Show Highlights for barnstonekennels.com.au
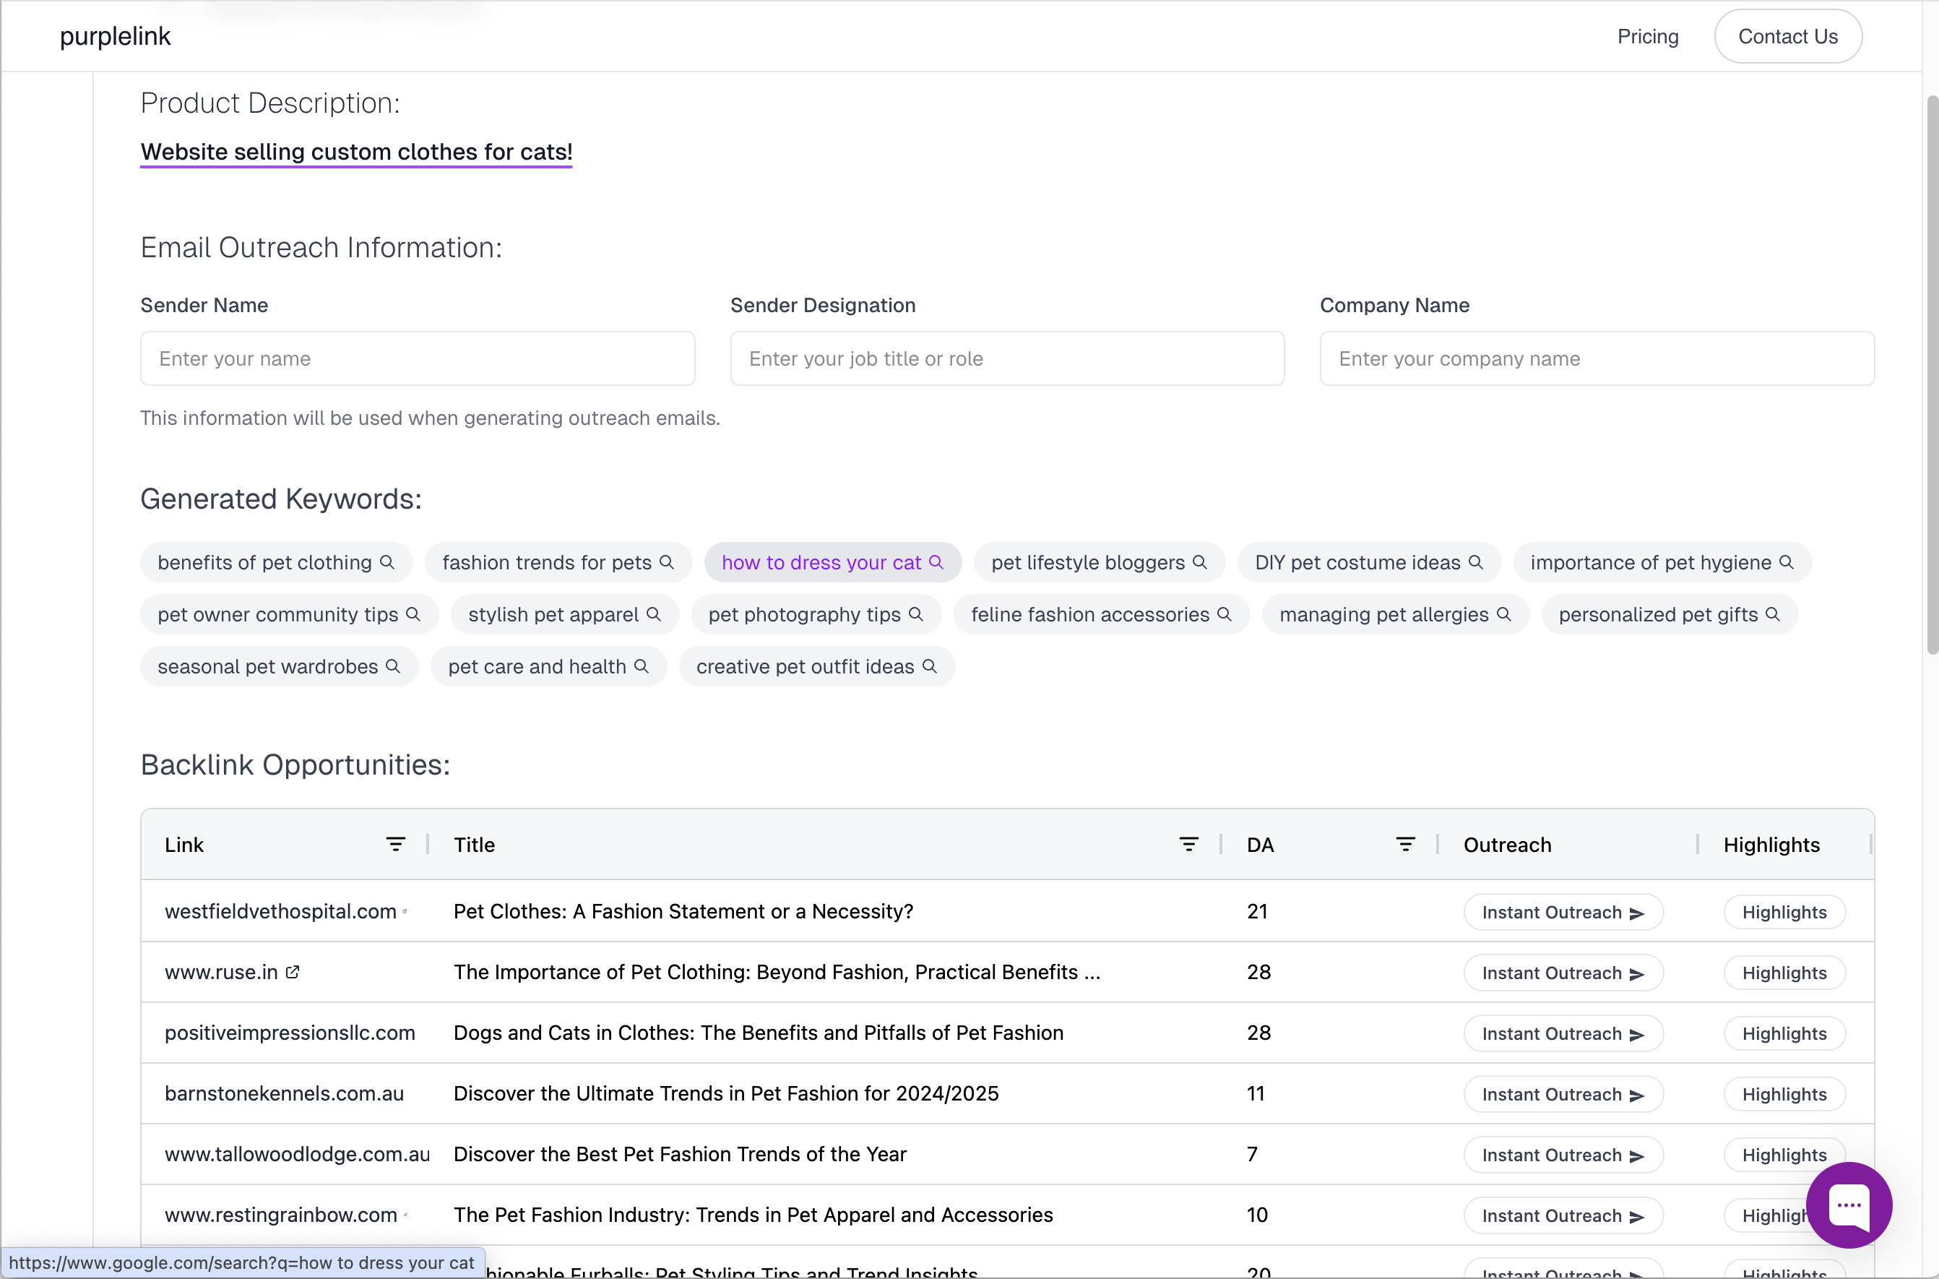1939x1279 pixels. pyautogui.click(x=1784, y=1094)
